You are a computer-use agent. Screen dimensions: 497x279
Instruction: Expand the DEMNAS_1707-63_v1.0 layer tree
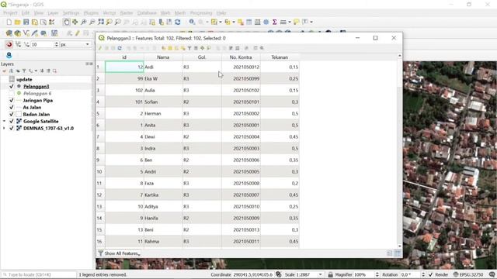point(4,128)
